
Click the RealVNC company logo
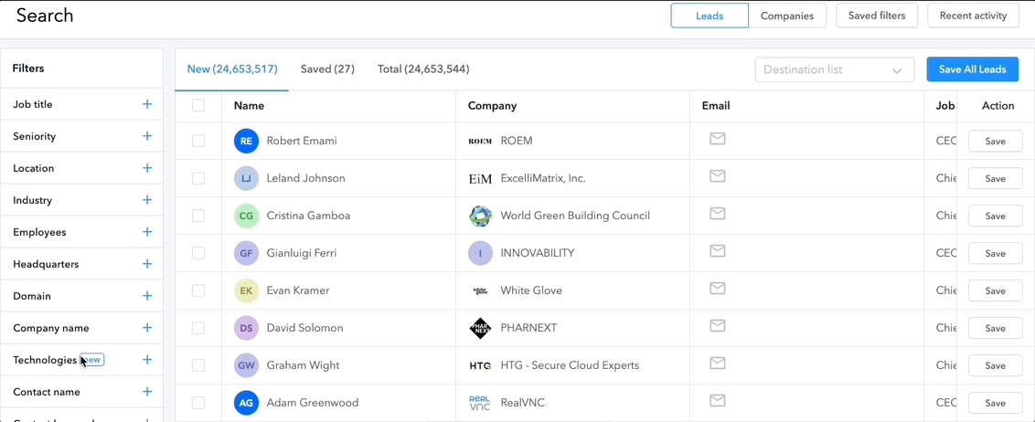(x=480, y=403)
